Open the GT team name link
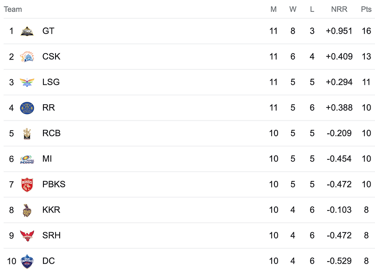Image resolution: width=375 pixels, height=271 pixels. click(x=48, y=31)
